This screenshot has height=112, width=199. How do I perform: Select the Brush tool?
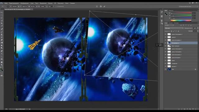coord(2,32)
